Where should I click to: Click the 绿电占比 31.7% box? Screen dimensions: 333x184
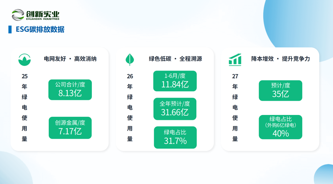(x=175, y=137)
